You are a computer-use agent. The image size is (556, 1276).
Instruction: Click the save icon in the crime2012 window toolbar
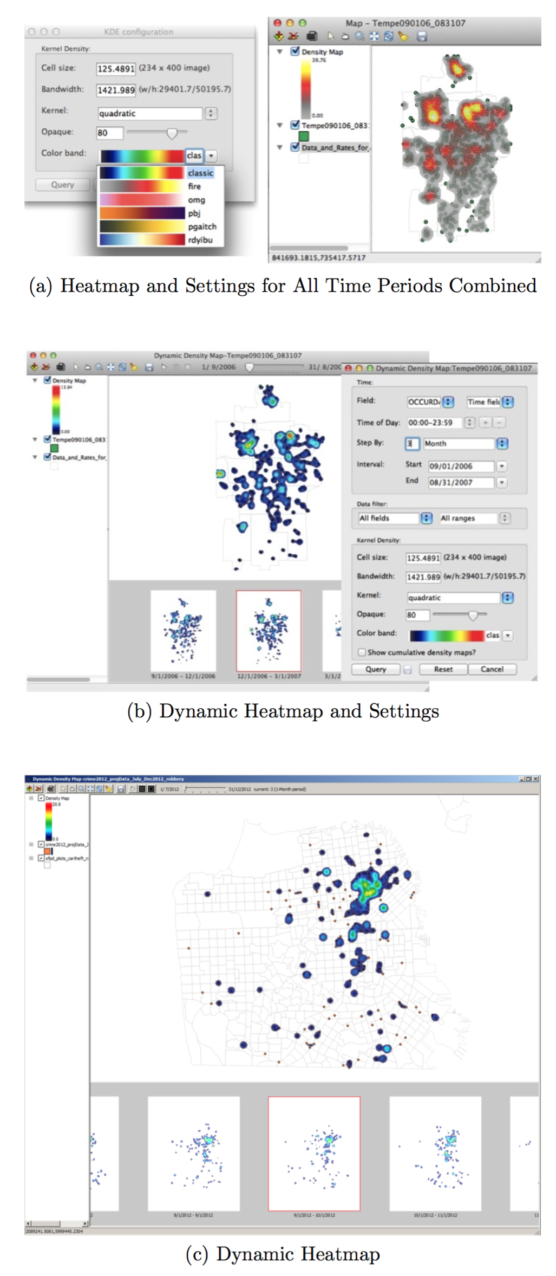121,789
